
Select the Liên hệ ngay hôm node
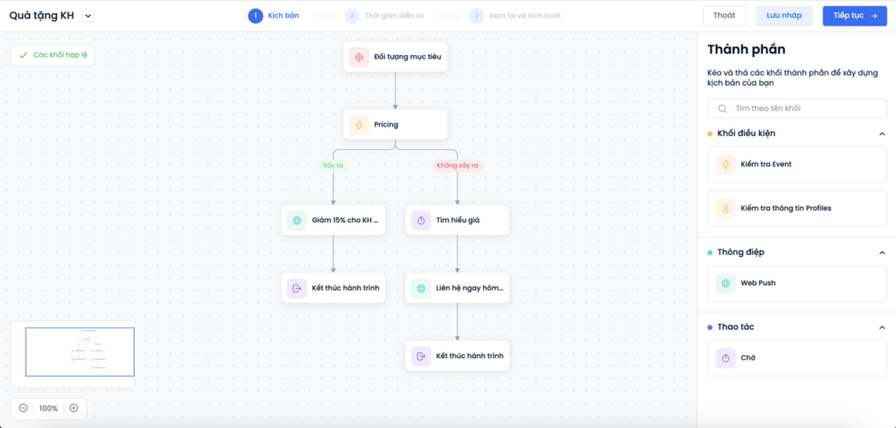tap(457, 288)
